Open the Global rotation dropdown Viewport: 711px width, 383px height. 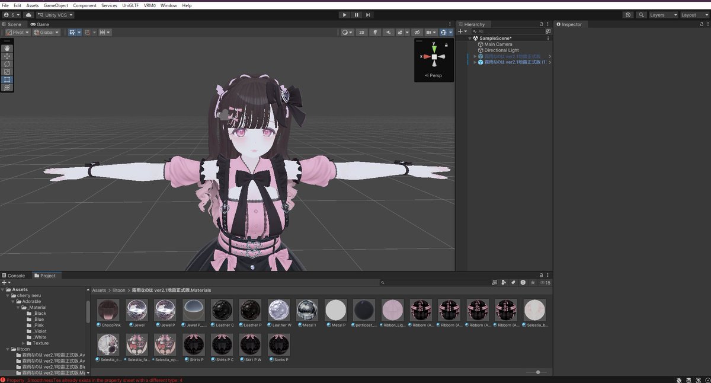point(46,33)
